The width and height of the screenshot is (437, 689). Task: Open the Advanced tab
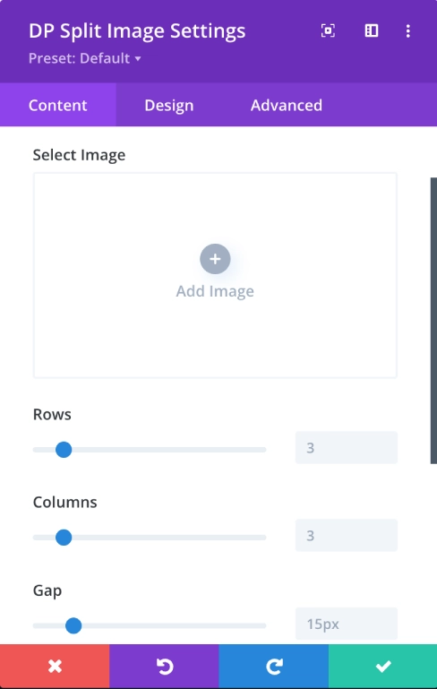point(287,105)
